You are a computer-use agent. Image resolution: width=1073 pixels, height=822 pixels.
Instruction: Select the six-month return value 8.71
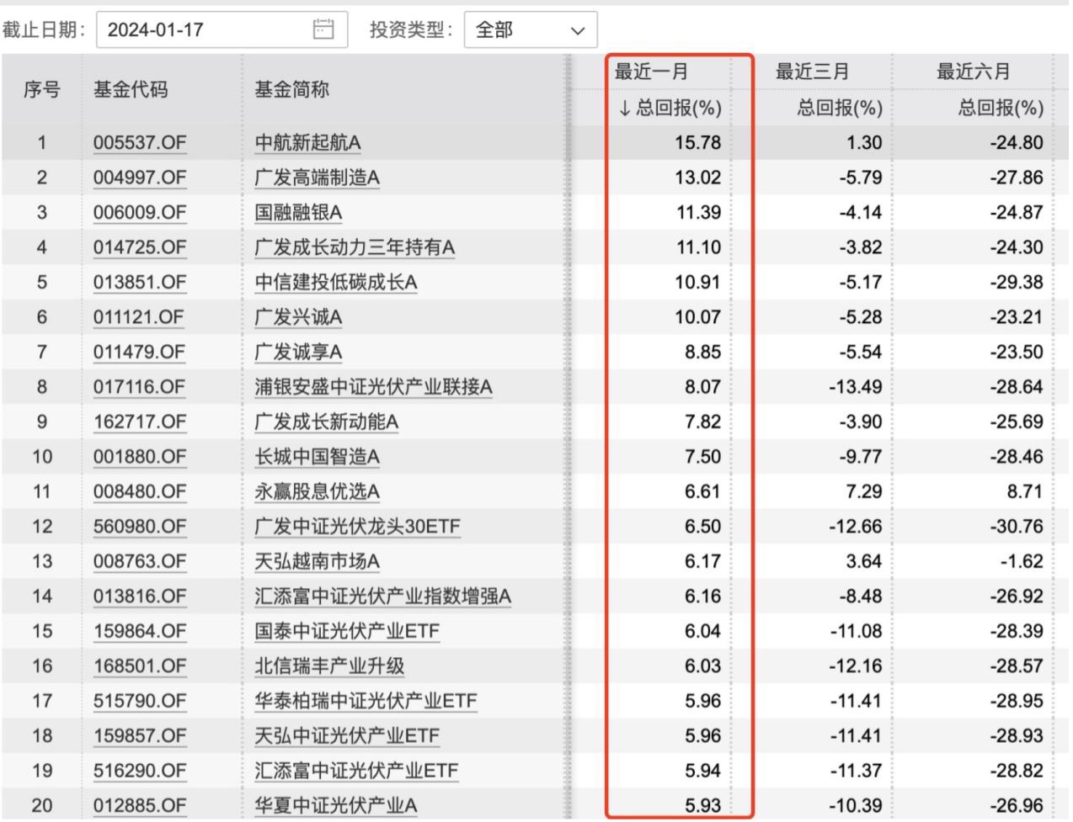[x=1024, y=491]
